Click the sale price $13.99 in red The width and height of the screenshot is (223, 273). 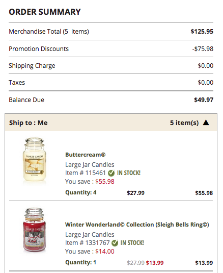155,263
